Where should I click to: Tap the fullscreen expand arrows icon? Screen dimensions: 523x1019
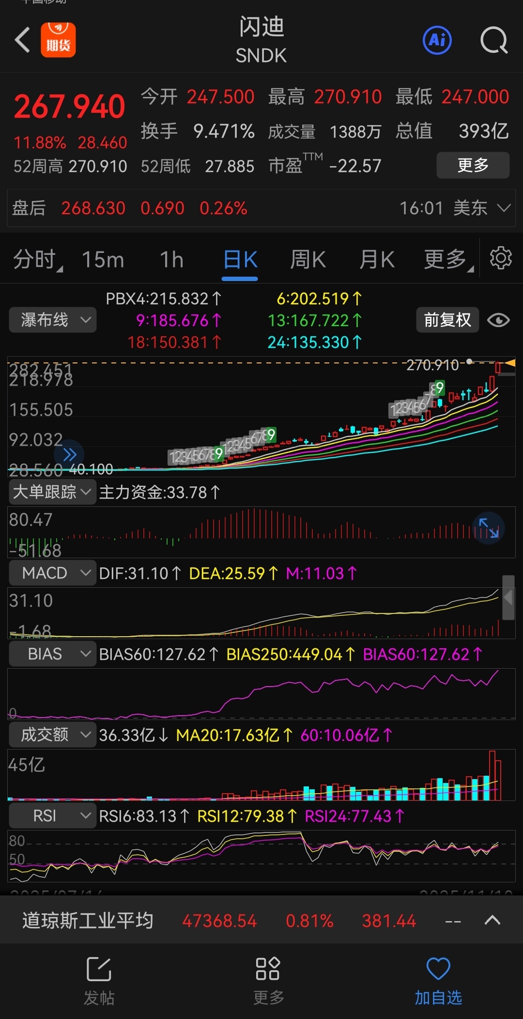click(x=489, y=528)
